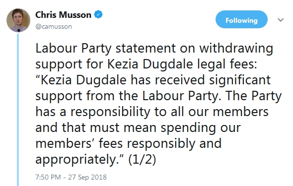The height and width of the screenshot is (186, 293).
Task: Select the 27 Sep 2018 date text
Action: tap(87, 177)
